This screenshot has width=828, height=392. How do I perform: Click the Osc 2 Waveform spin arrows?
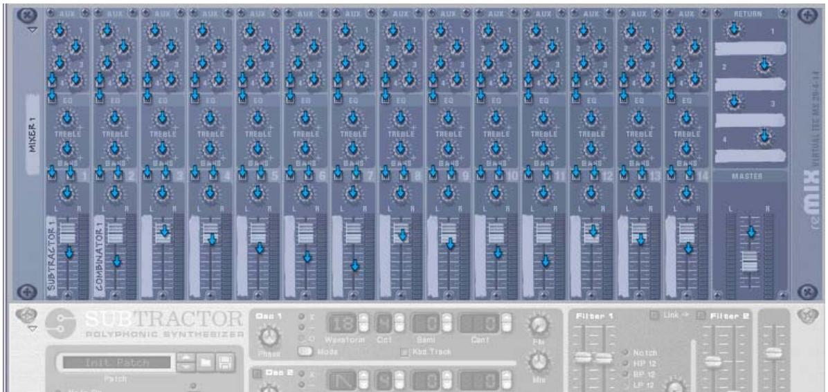[x=364, y=380]
